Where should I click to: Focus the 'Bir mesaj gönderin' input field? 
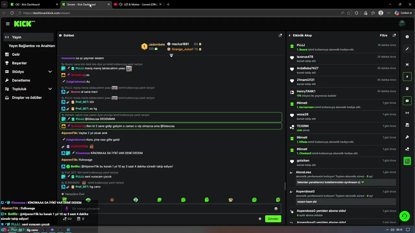(x=172, y=209)
